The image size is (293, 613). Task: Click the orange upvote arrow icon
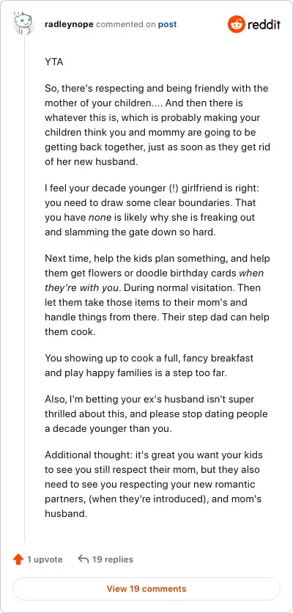[18, 559]
